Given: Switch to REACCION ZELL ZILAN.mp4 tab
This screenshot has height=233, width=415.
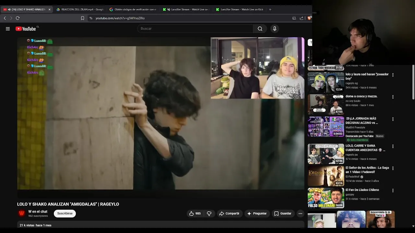Looking at the screenshot, I should 80,9.
